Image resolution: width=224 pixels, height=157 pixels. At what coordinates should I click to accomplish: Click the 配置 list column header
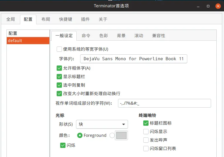28,33
